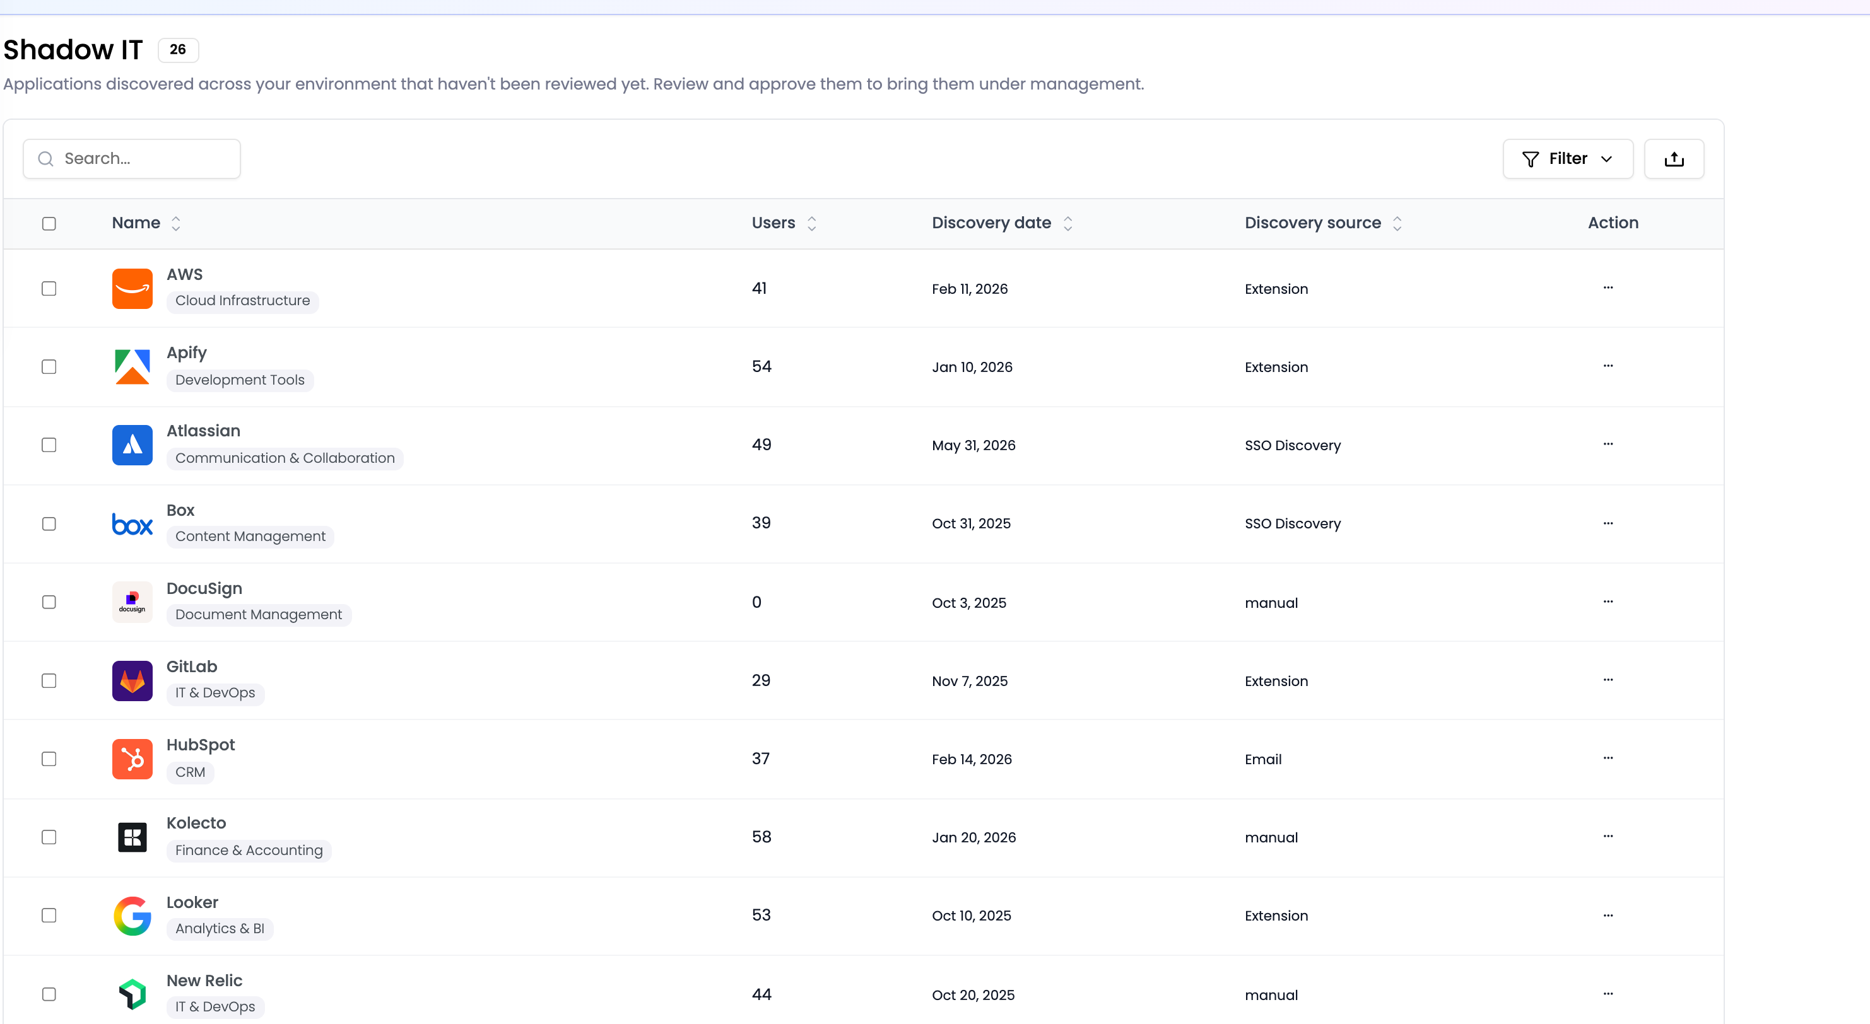Click the AWS app logo icon
Screen dimensions: 1870x1024
[132, 288]
